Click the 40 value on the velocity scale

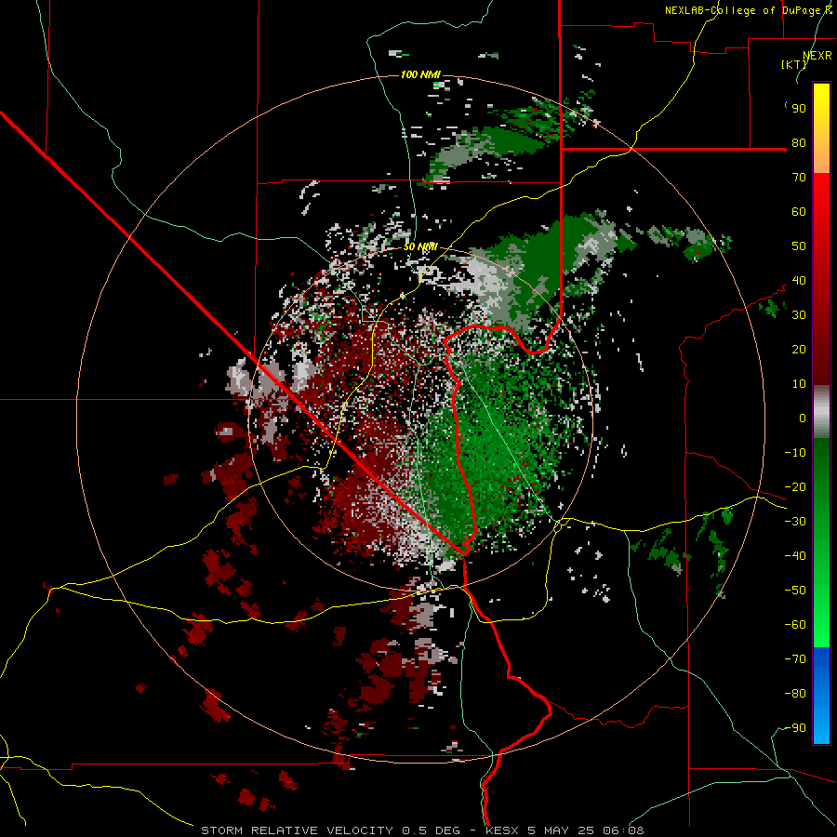(x=799, y=281)
